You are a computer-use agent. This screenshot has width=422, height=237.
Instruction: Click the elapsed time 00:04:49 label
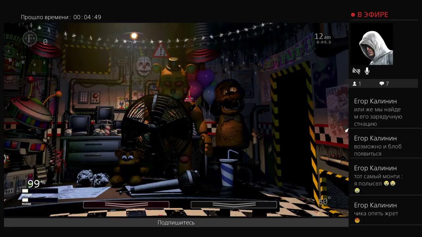tap(61, 17)
